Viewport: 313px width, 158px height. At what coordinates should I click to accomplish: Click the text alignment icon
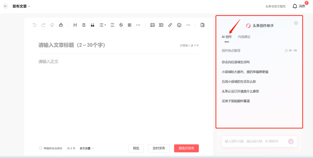pos(130,25)
